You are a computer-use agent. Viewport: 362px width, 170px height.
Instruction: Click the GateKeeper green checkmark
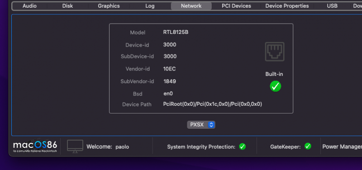click(308, 146)
